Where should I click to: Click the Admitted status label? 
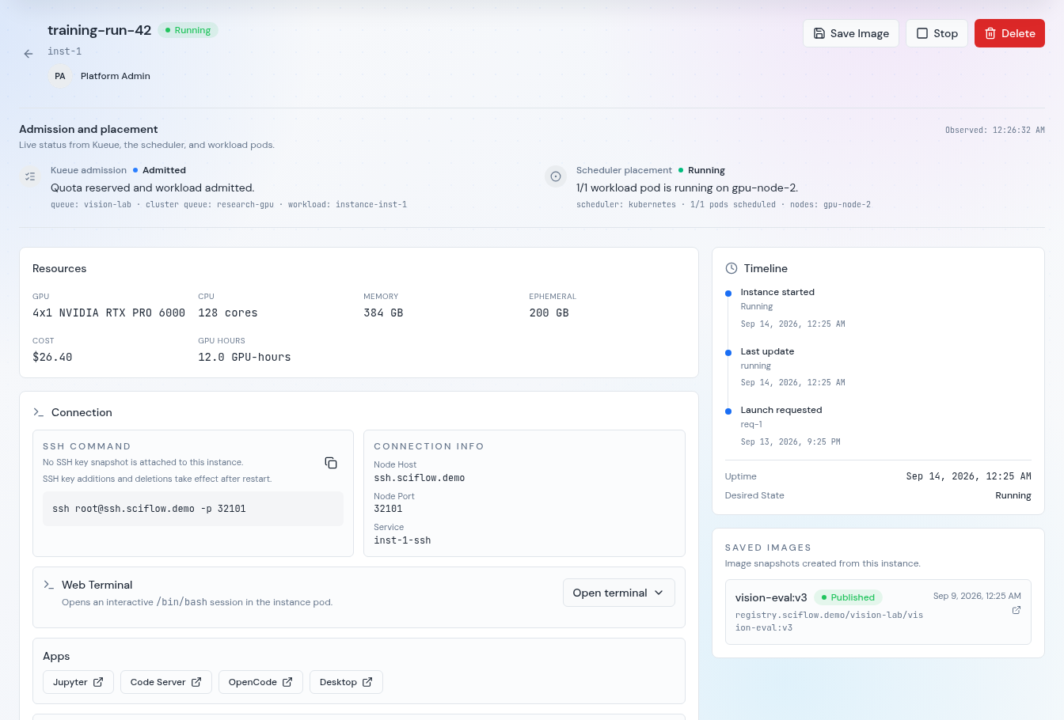(164, 170)
